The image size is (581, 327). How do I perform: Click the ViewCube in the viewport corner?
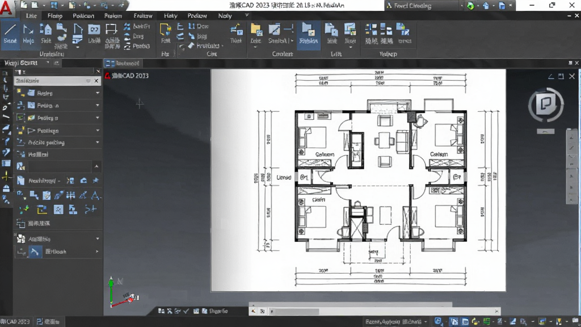[546, 104]
